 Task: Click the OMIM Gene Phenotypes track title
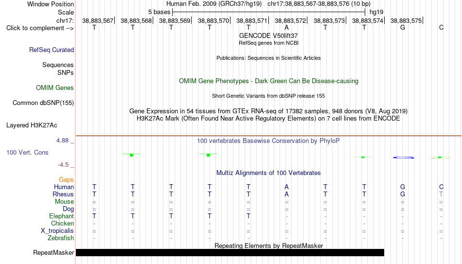[x=268, y=81]
